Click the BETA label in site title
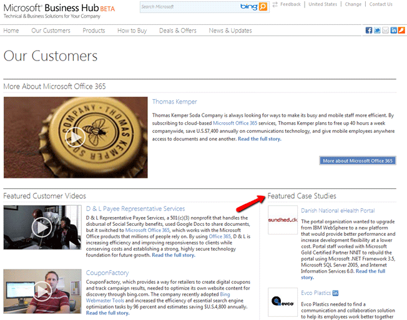Screen dimensions: 407x320 107,9
